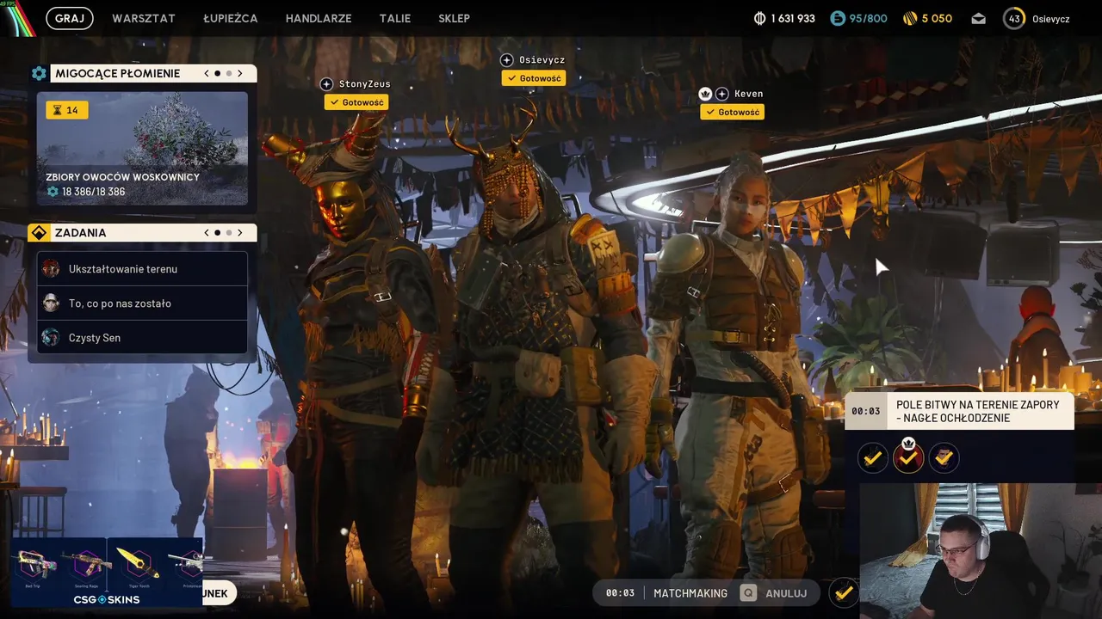The height and width of the screenshot is (619, 1102).
Task: Cancel matchmaking with ANULUJ
Action: click(786, 593)
